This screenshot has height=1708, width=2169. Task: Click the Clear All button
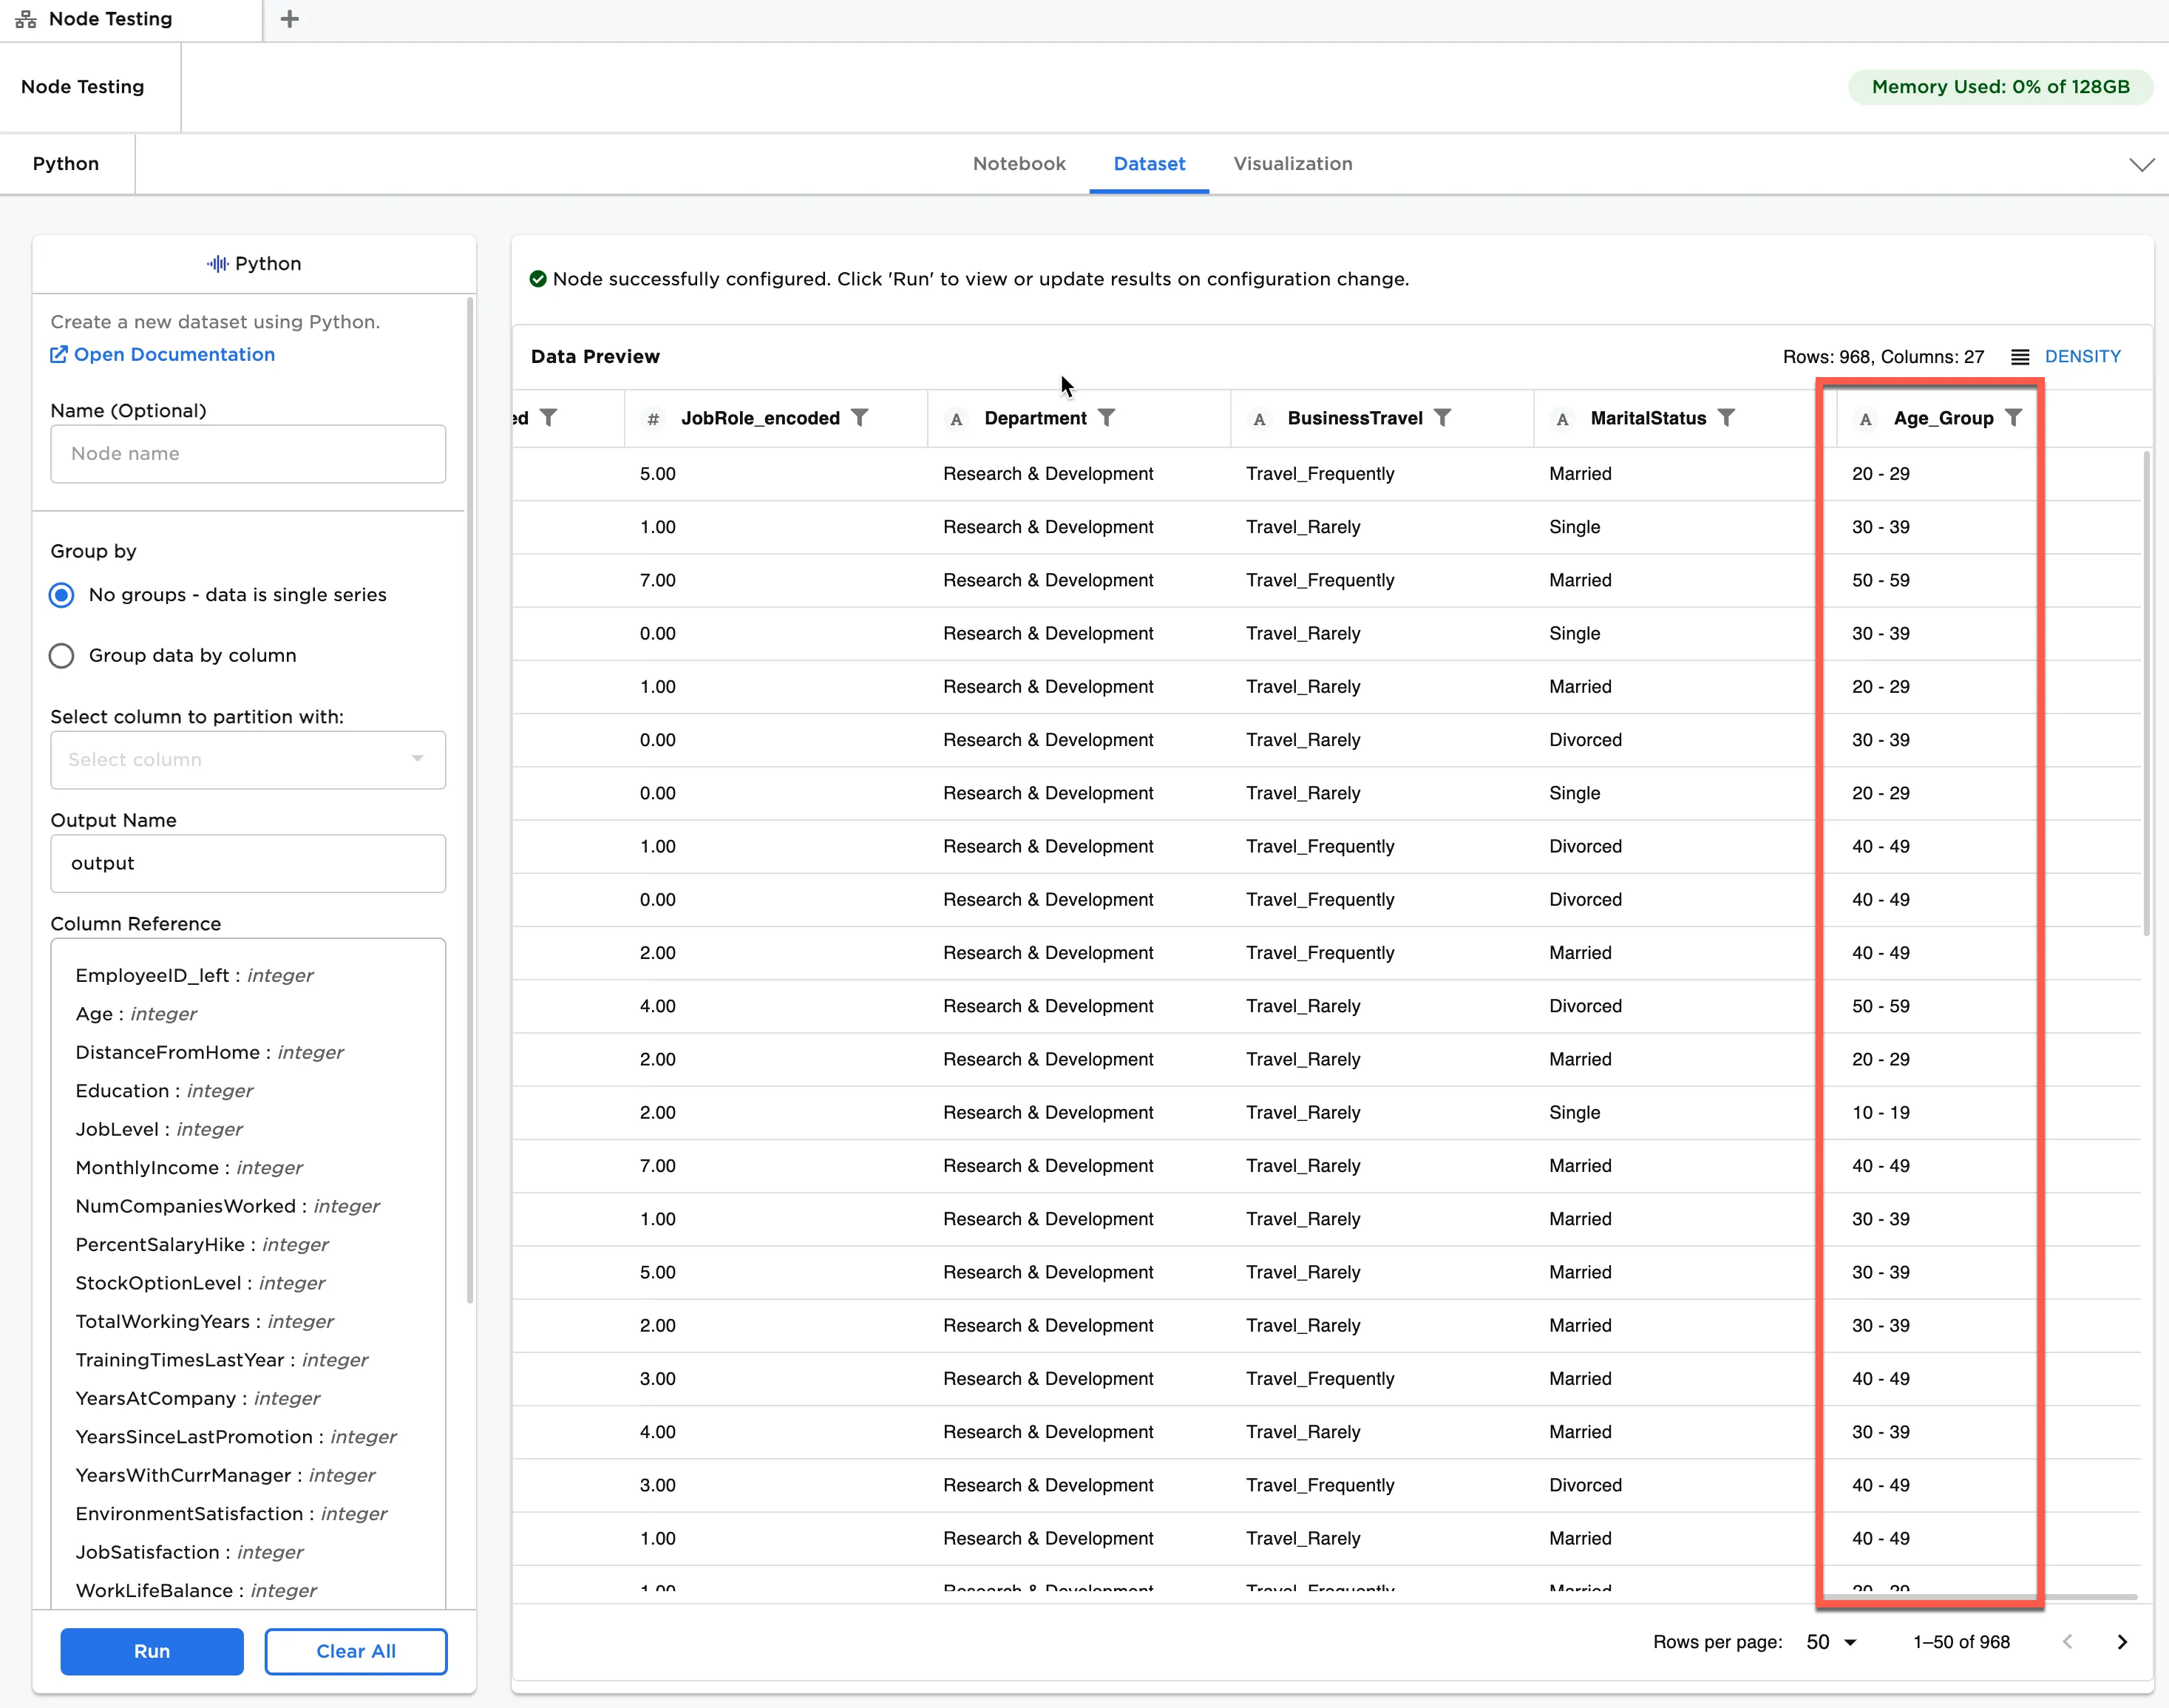coord(356,1651)
